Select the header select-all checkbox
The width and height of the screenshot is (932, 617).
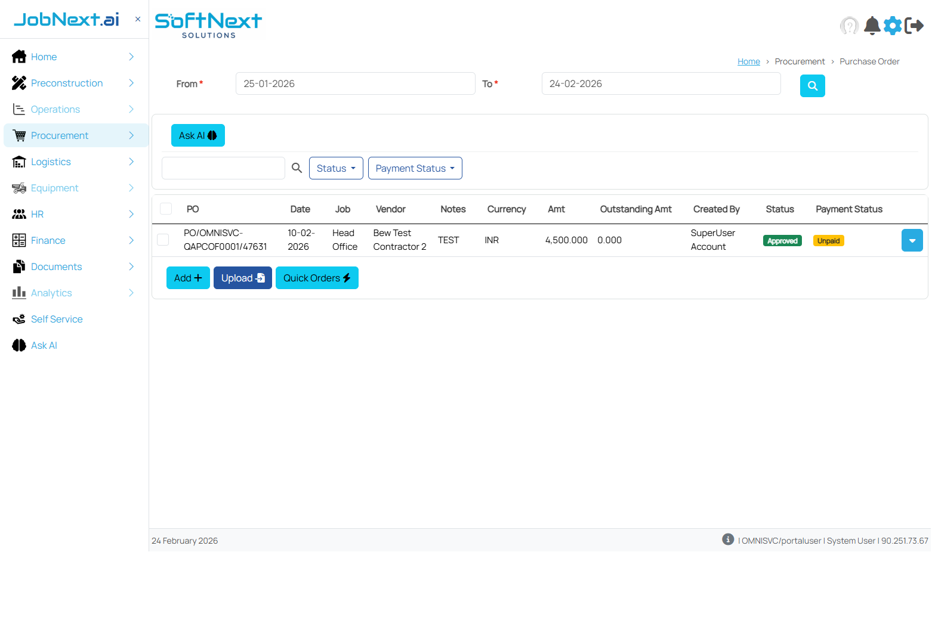[165, 209]
